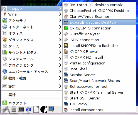Launch the terminal from the taskbar
138x115 pixels.
[x=21, y=109]
